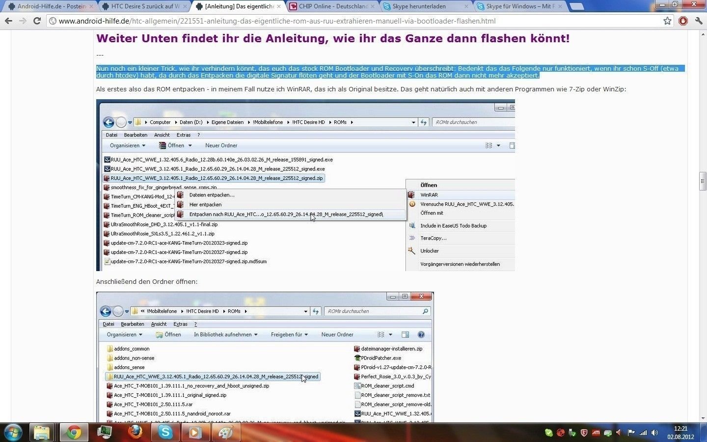Screen dimensions: 707x442
Task: Click file 'PDroidPatcher.exe'
Action: [x=378, y=358]
